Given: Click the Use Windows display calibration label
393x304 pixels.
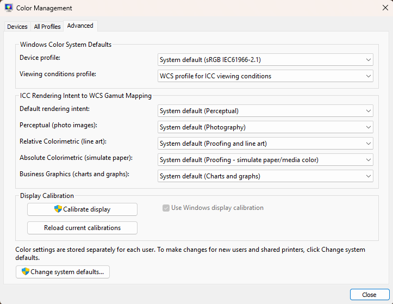Looking at the screenshot, I should click(217, 208).
